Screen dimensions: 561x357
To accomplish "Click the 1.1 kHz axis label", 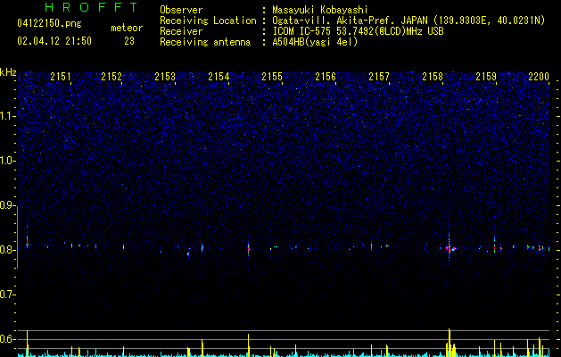I will pyautogui.click(x=8, y=116).
